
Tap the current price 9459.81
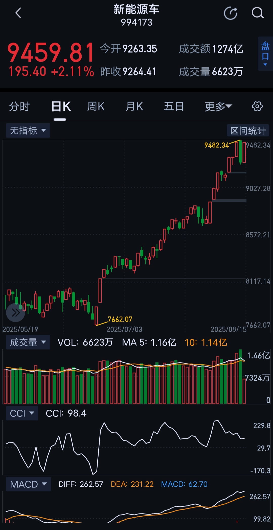tap(51, 53)
